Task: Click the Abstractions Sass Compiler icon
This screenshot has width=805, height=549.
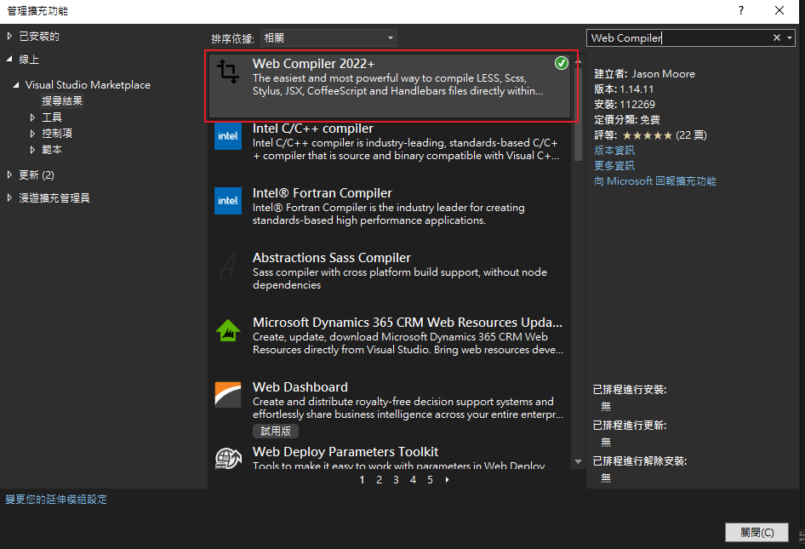Action: coord(228,266)
